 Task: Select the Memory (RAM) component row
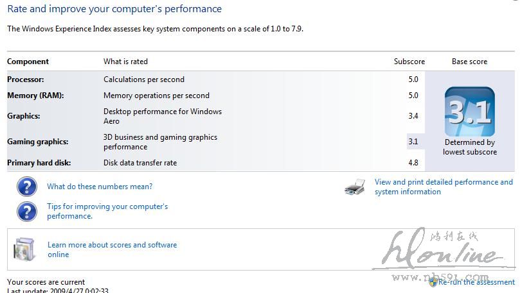[x=36, y=96]
